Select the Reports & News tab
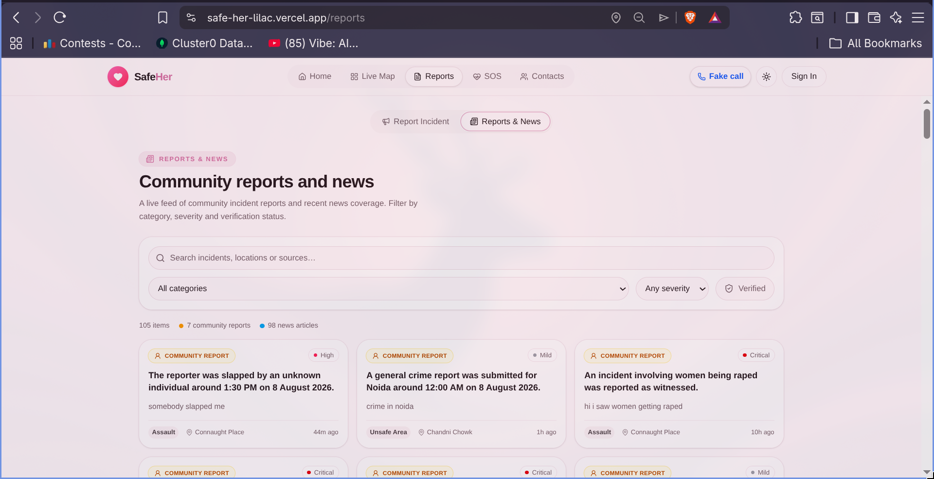This screenshot has height=479, width=934. pyautogui.click(x=505, y=122)
